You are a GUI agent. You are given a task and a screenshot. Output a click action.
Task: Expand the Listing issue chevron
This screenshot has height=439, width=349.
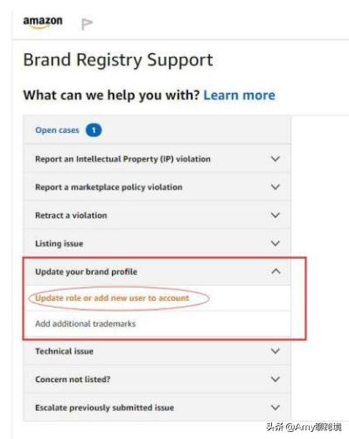276,243
